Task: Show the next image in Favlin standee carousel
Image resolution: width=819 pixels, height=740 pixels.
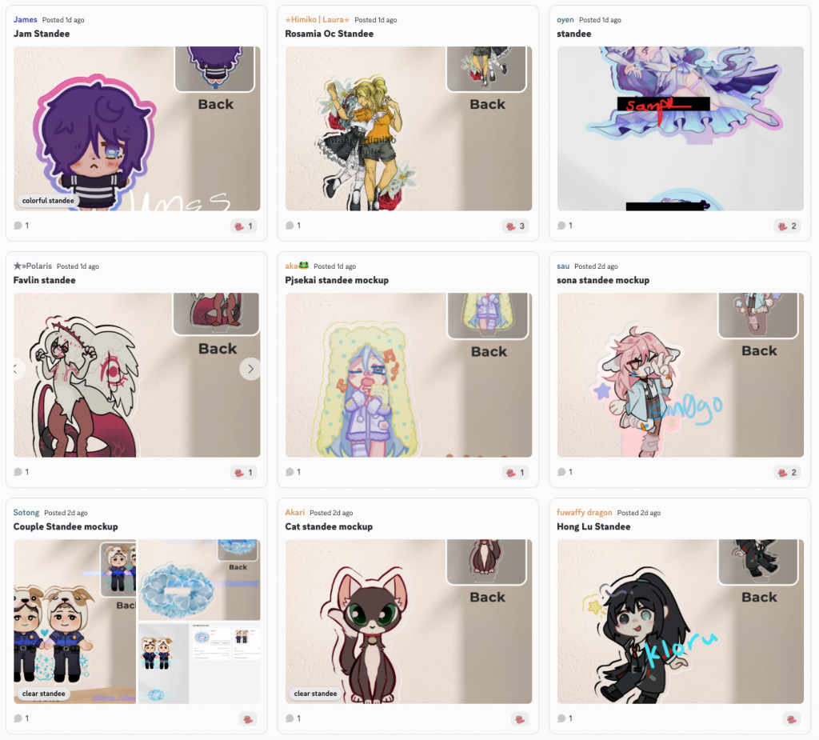Action: tap(250, 369)
